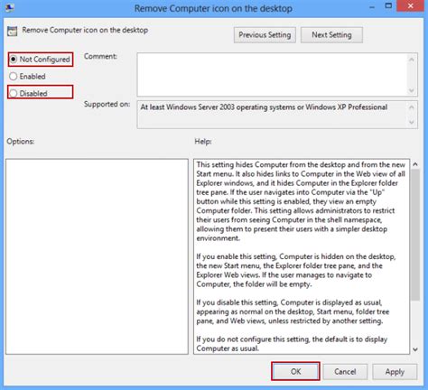Image resolution: width=428 pixels, height=390 pixels.
Task: Maximize the policy dialog window
Action: click(x=388, y=6)
